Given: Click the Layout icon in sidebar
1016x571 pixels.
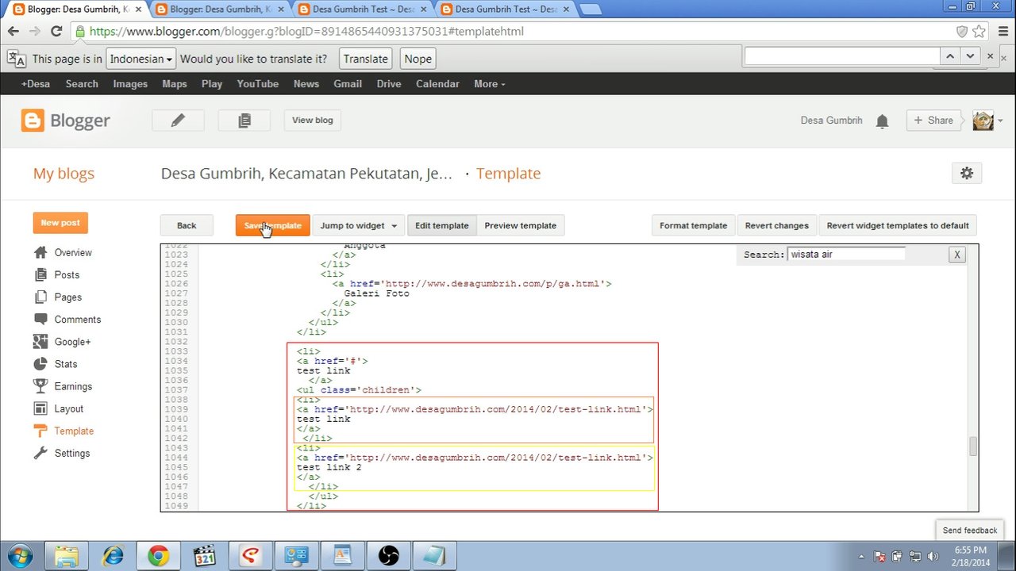Looking at the screenshot, I should [x=40, y=408].
